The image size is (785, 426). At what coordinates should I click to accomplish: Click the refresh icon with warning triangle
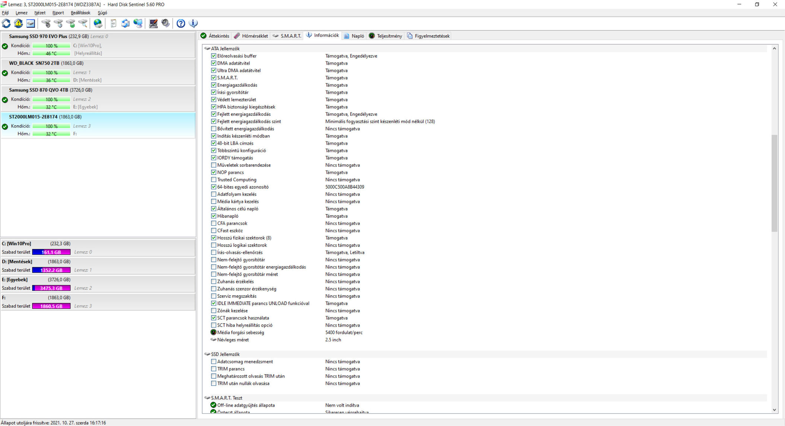pos(18,23)
